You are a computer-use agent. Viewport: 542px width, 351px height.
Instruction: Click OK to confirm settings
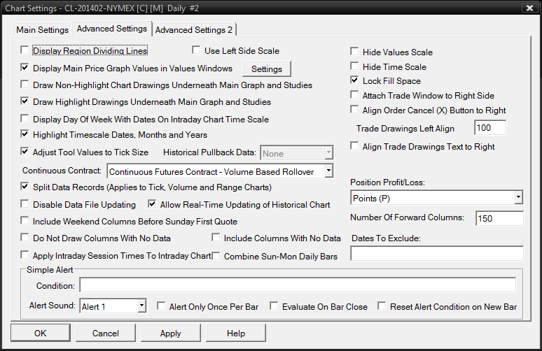[40, 334]
